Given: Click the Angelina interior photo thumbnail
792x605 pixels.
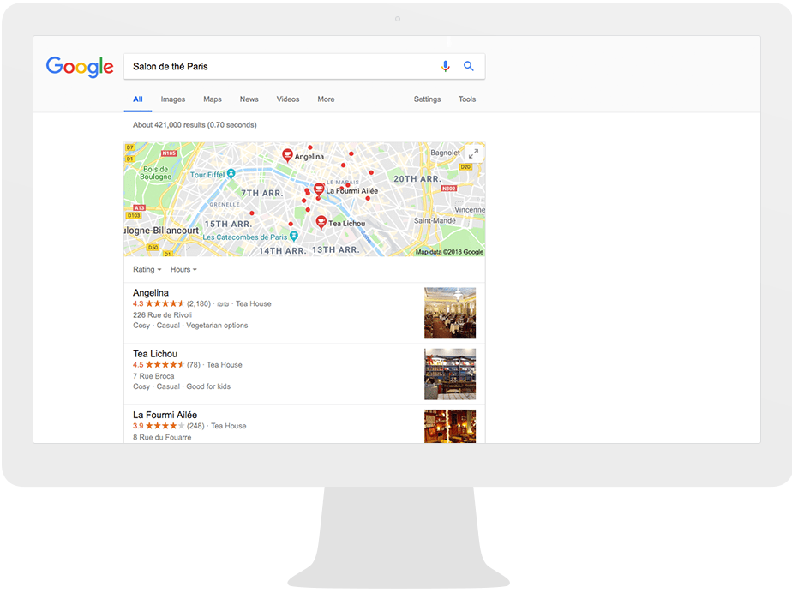Looking at the screenshot, I should [x=450, y=313].
